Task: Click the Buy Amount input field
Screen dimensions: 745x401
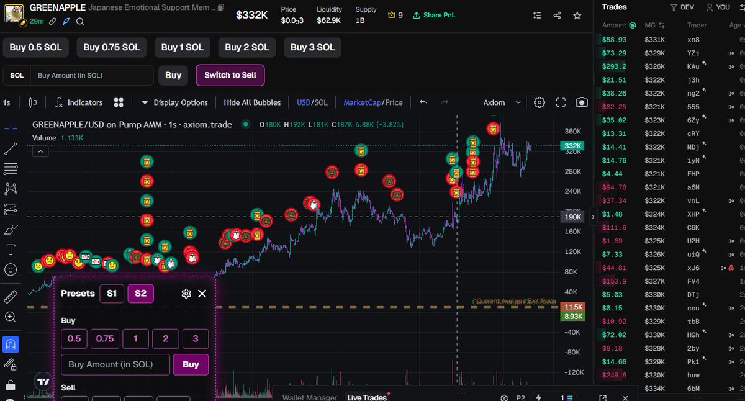Action: [x=93, y=75]
